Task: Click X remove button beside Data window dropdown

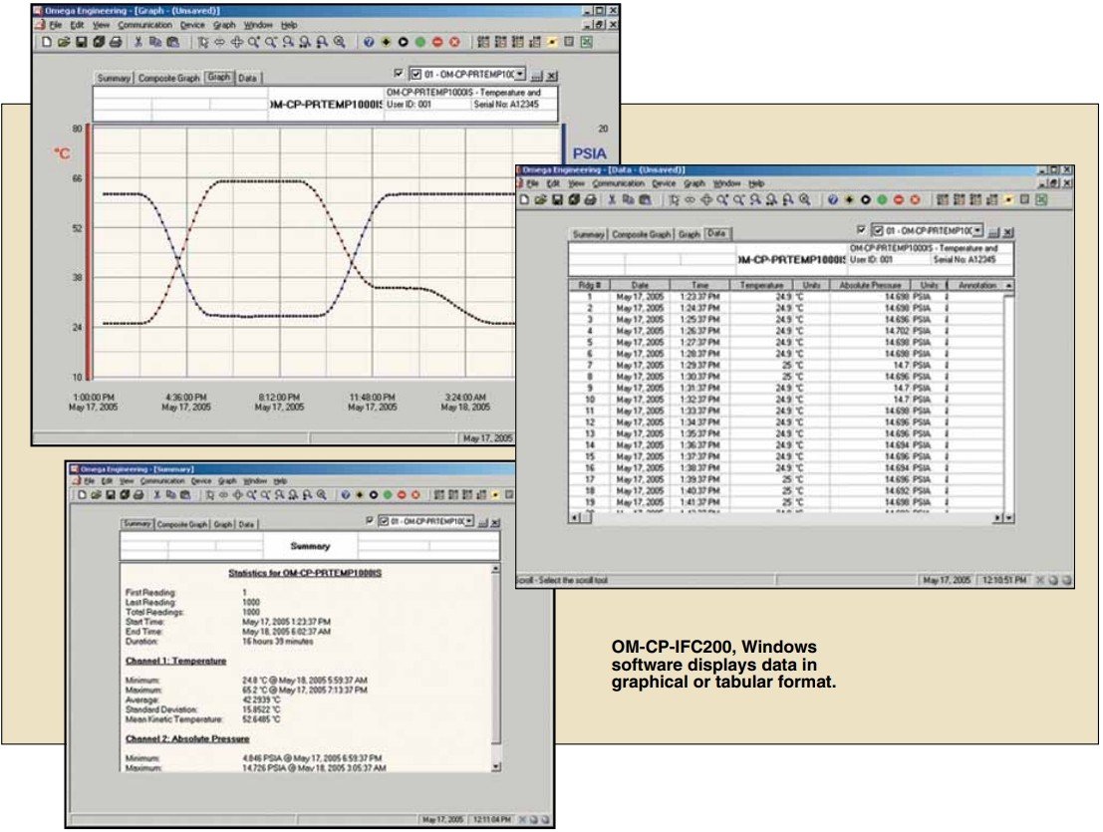Action: 1008,233
